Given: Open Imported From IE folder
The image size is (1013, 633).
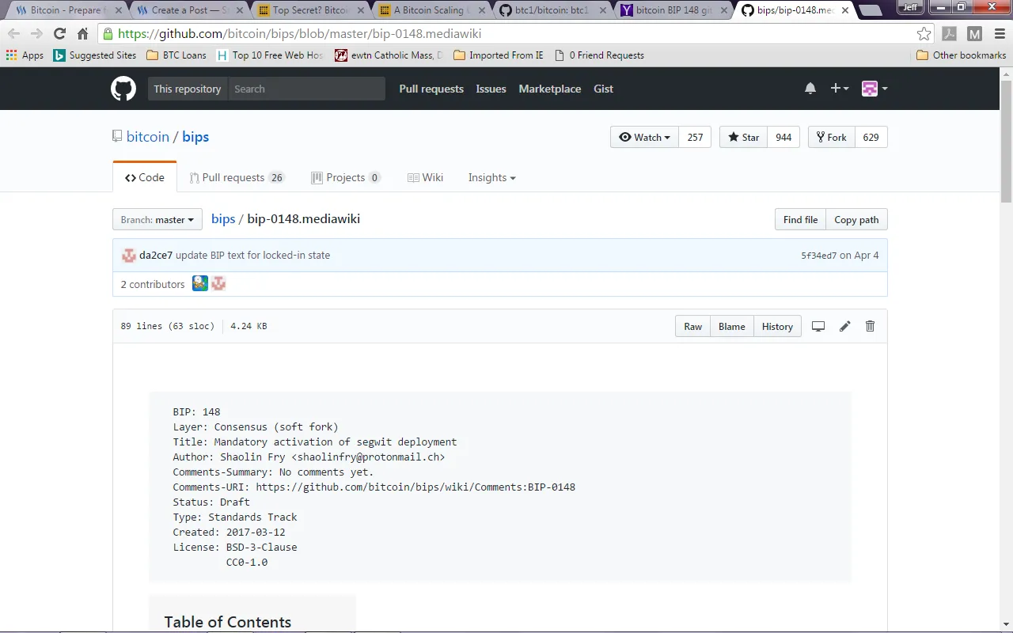Looking at the screenshot, I should (x=499, y=55).
